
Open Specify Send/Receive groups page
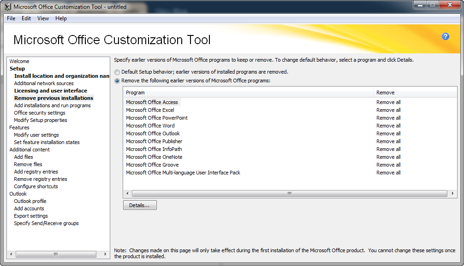coord(46,224)
